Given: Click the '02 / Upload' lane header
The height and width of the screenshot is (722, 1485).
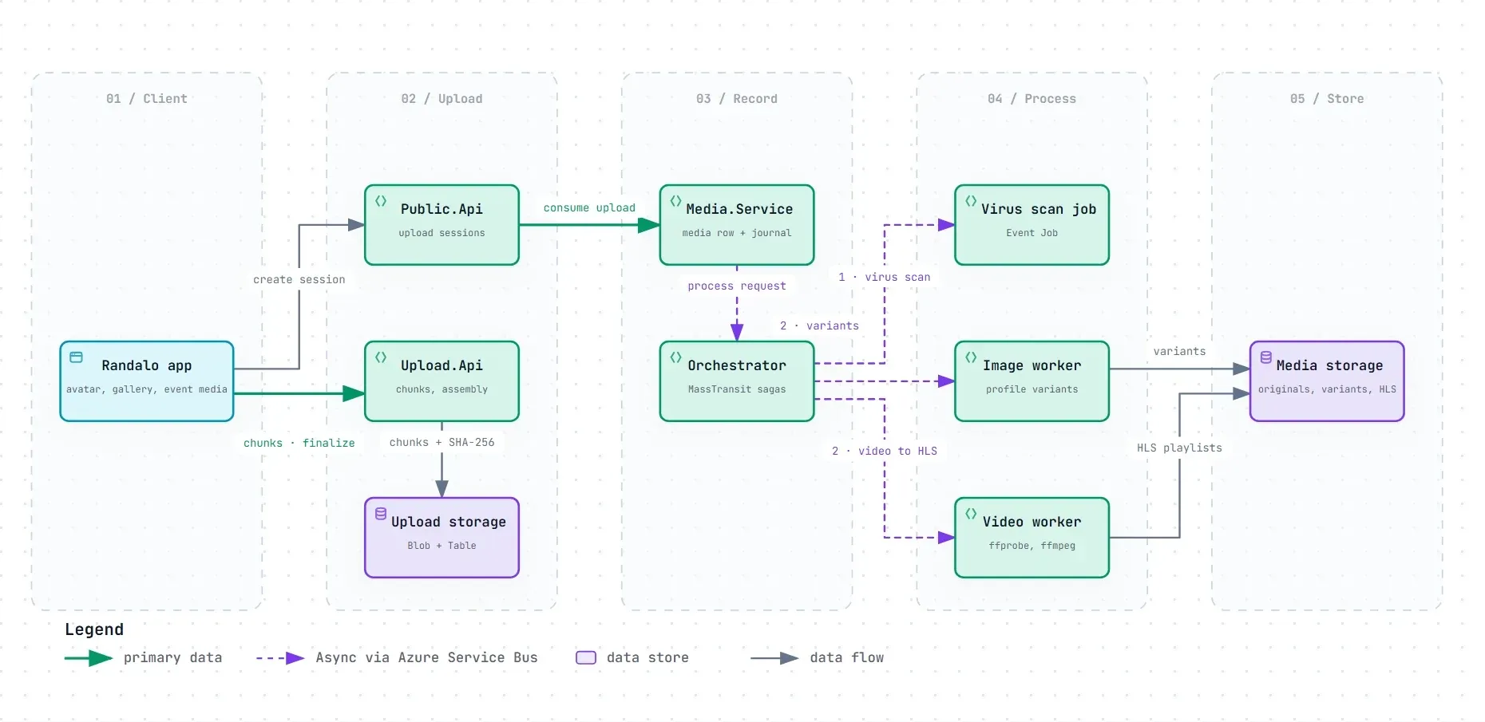Looking at the screenshot, I should click(x=442, y=99).
